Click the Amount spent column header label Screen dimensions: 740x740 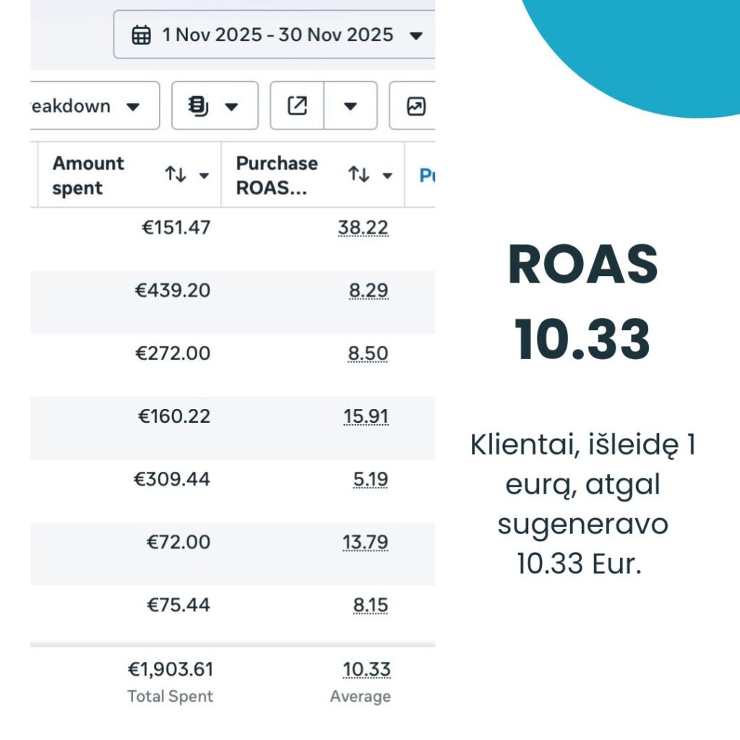(x=88, y=176)
